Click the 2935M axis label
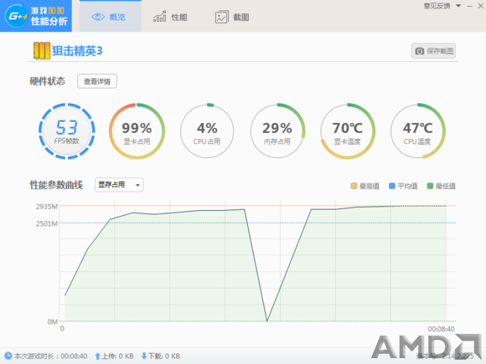486x364 pixels. pyautogui.click(x=47, y=207)
